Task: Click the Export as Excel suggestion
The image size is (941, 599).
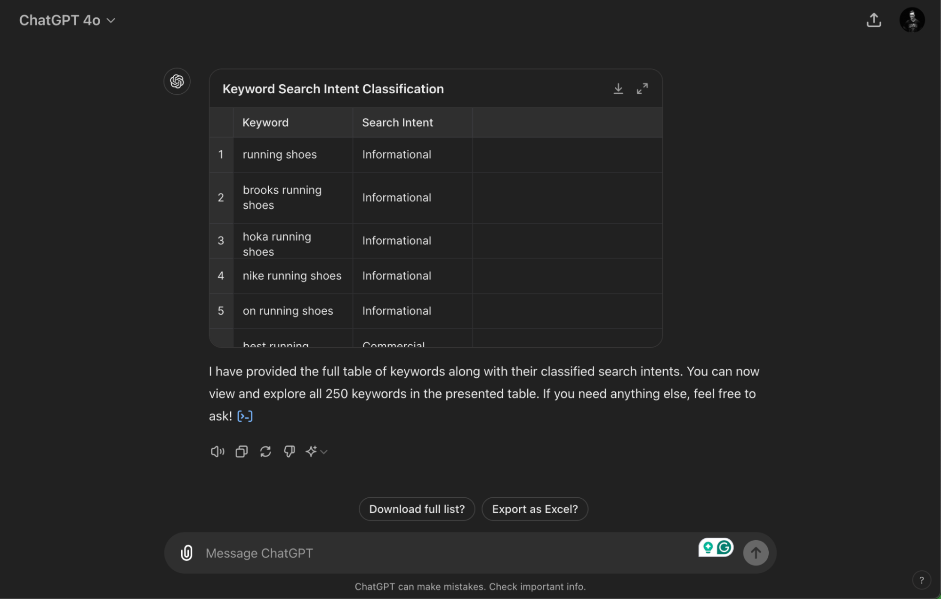Action: click(x=535, y=509)
